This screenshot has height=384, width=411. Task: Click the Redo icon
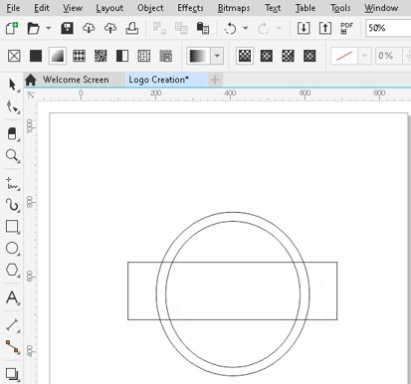[264, 28]
